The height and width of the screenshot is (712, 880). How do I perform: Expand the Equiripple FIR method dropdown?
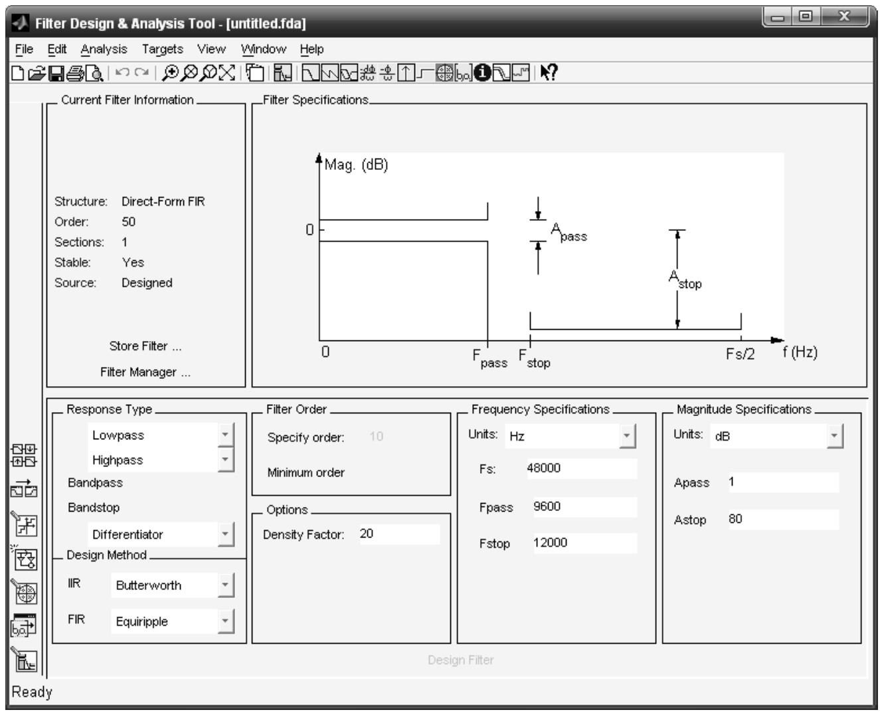226,621
